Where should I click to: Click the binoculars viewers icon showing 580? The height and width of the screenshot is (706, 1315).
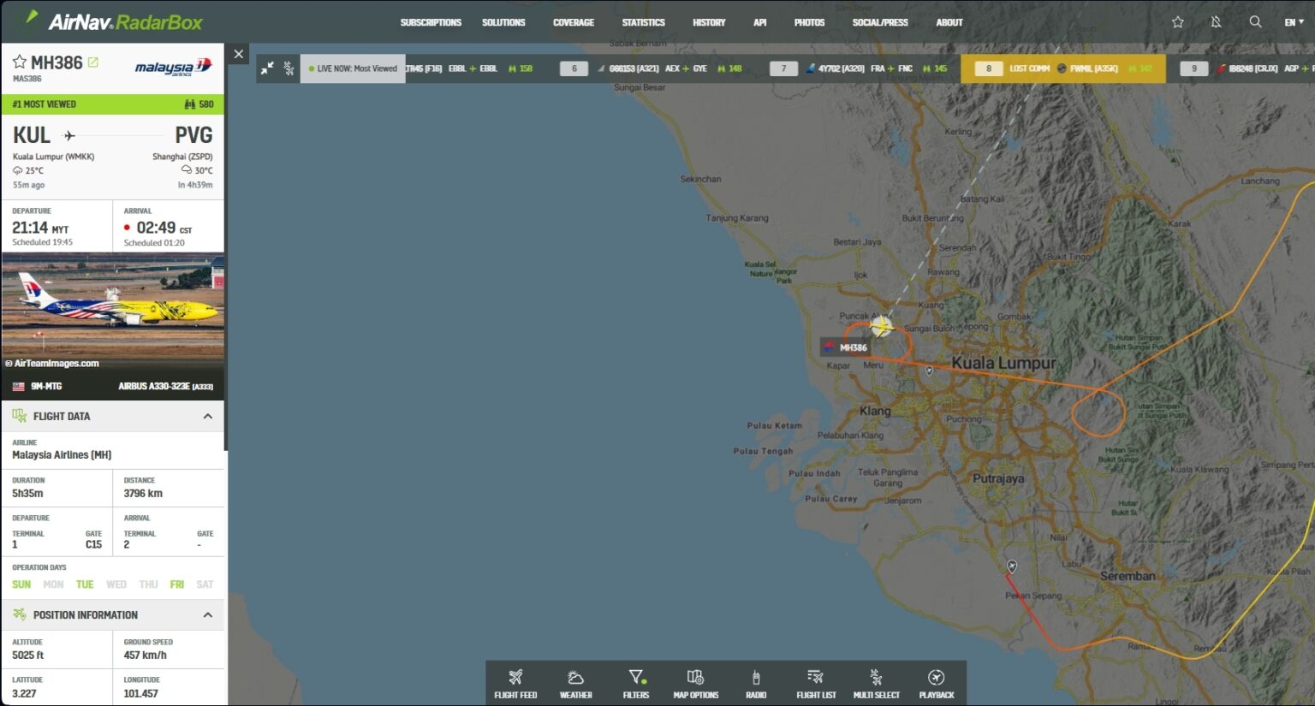[190, 104]
